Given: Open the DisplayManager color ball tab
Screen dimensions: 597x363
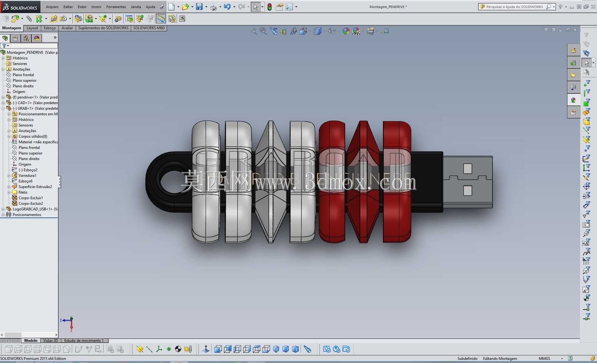Looking at the screenshot, I should [37, 38].
